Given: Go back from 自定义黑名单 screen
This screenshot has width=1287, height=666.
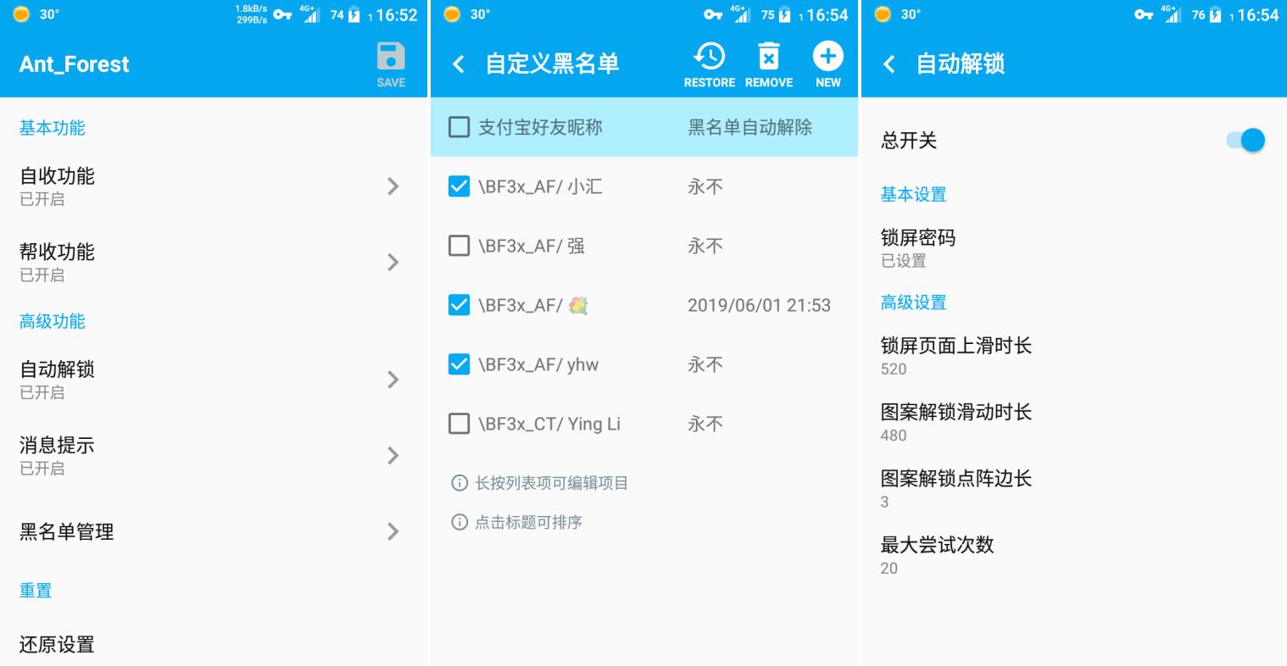Looking at the screenshot, I should (459, 64).
